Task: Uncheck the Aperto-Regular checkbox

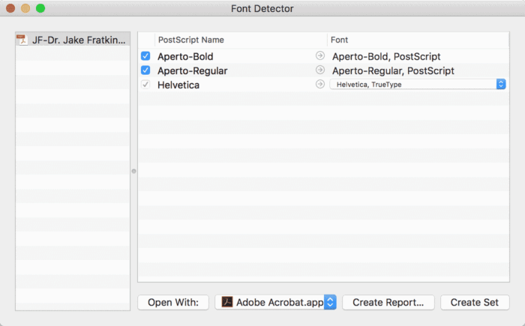Action: 145,70
